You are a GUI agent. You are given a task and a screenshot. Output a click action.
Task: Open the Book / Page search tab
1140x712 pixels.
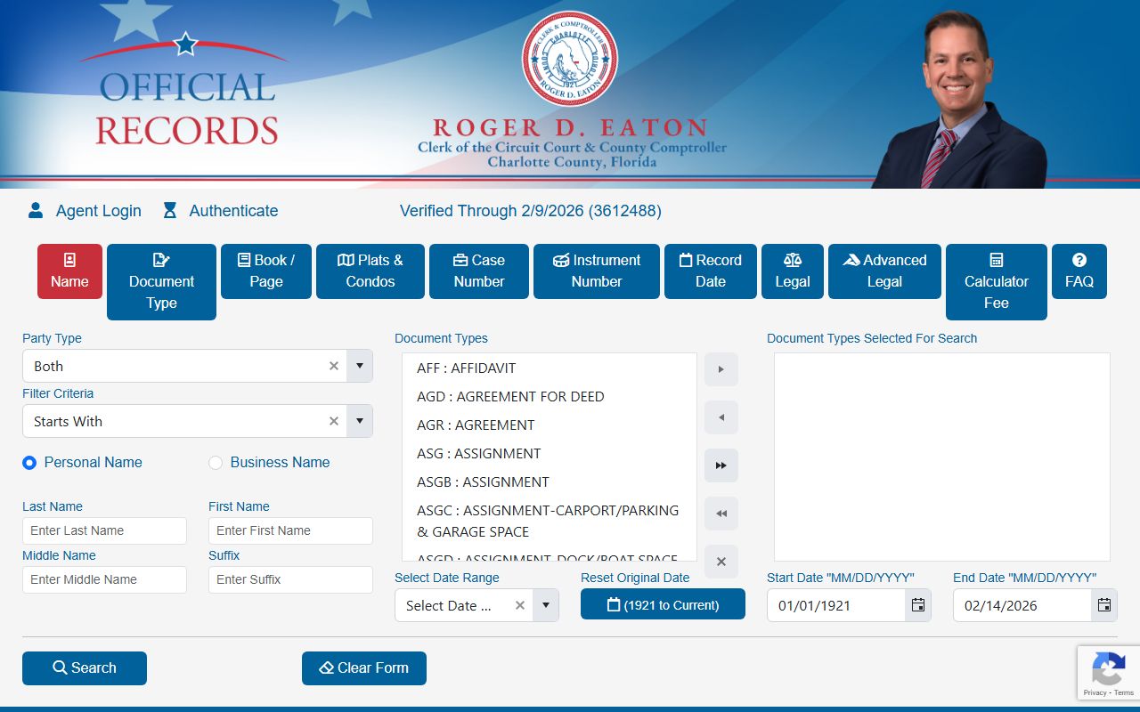click(x=266, y=271)
